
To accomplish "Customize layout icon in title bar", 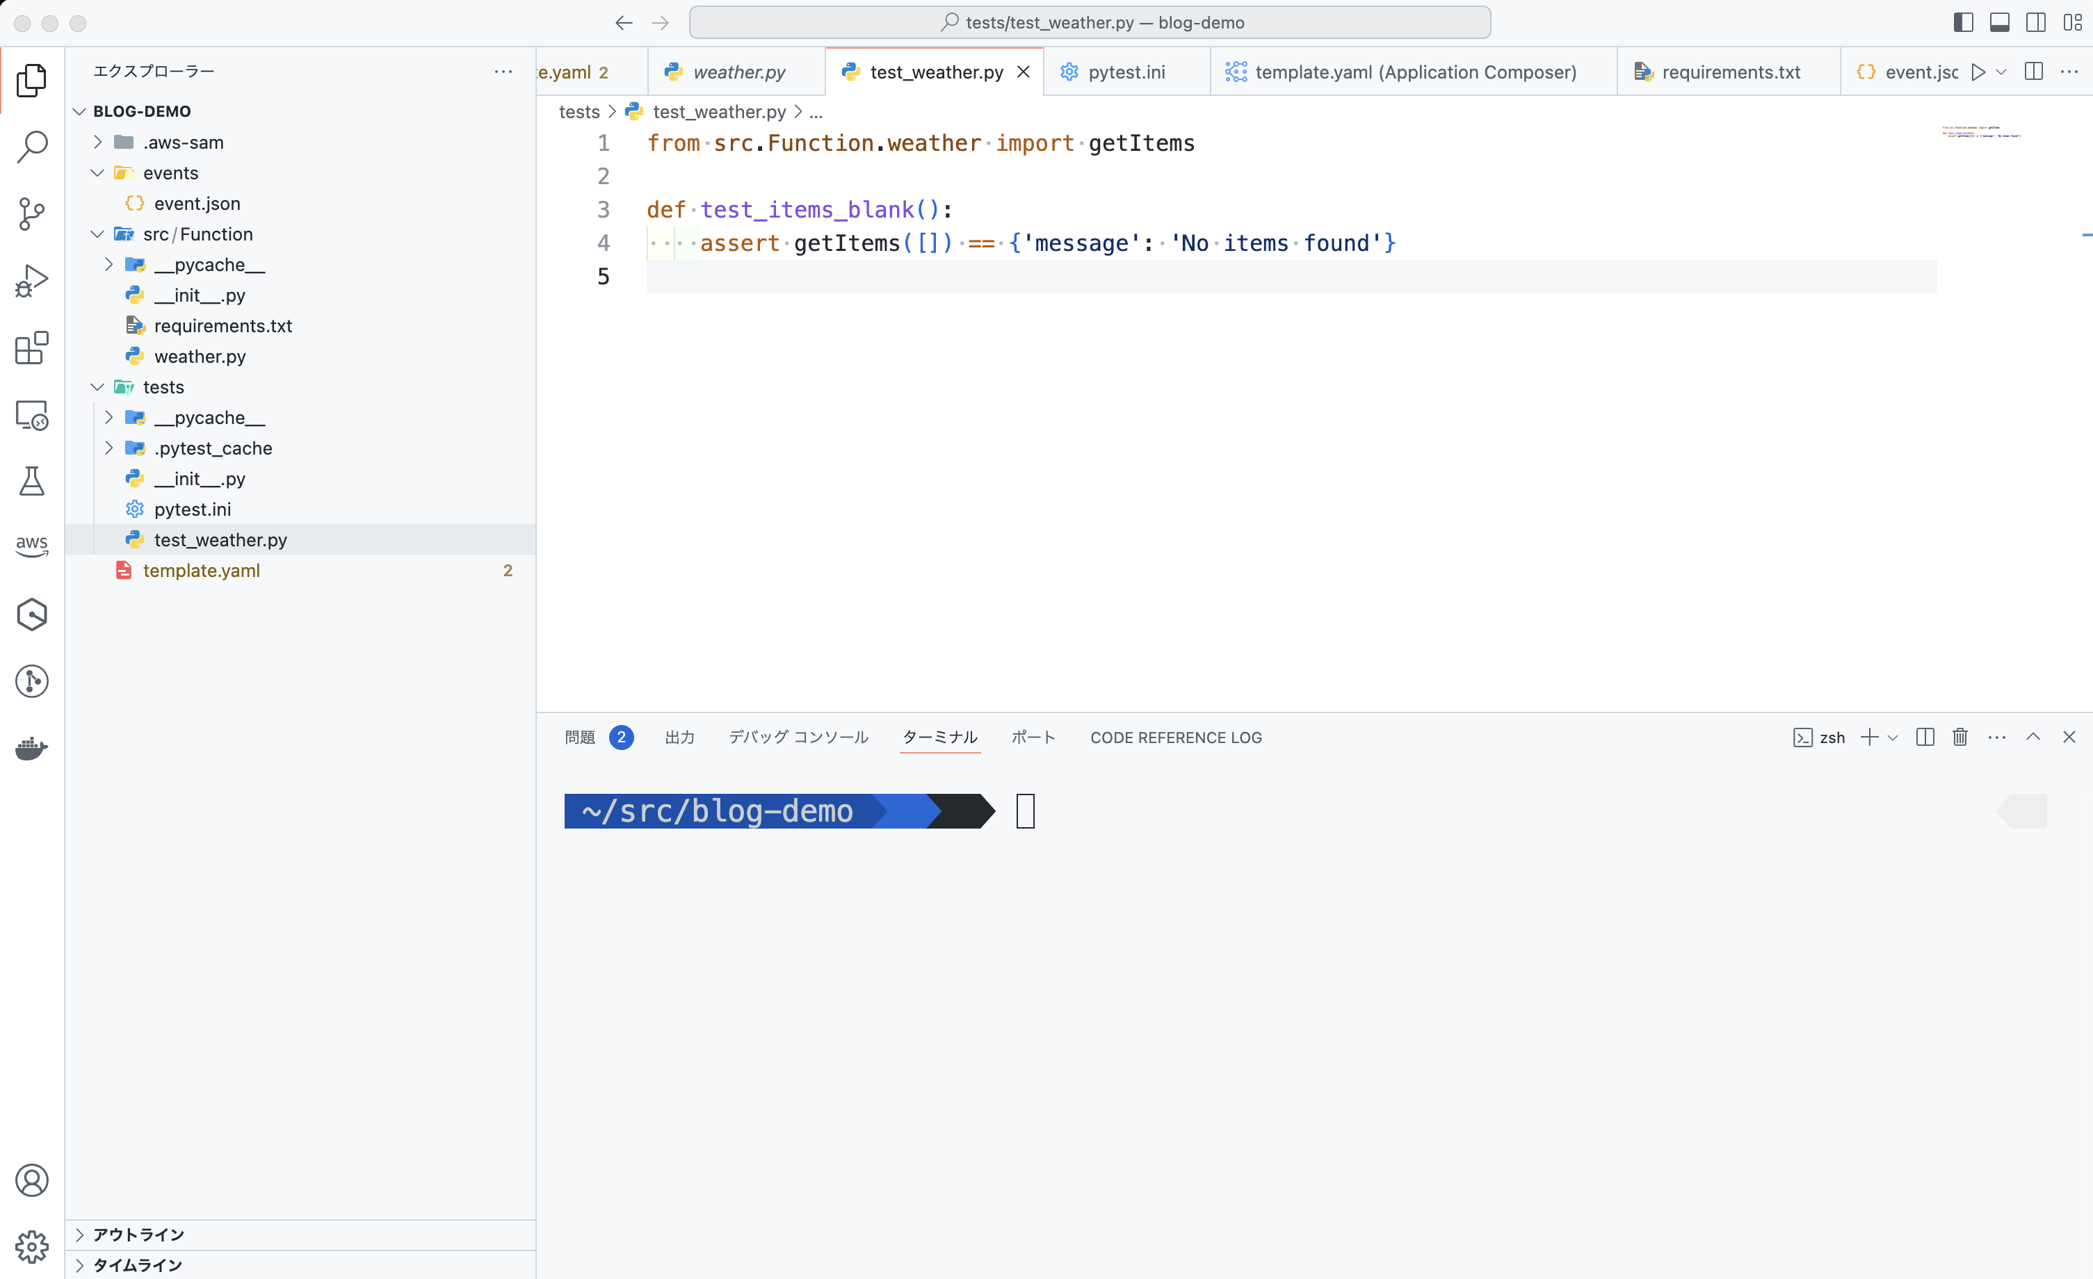I will click(2073, 23).
